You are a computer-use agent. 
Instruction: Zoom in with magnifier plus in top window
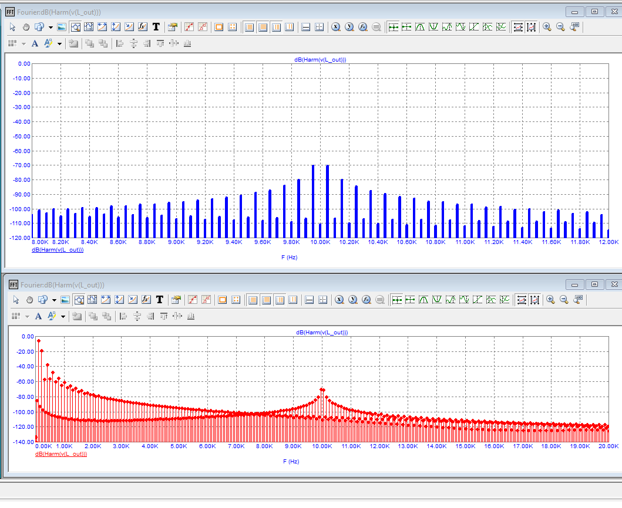point(547,27)
